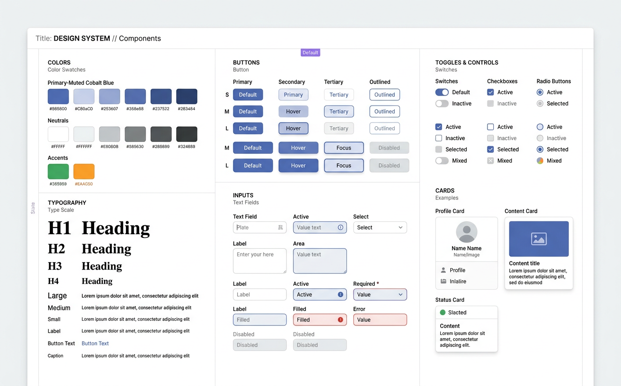Select the green accent swatch #365959
This screenshot has height=386, width=621.
point(58,171)
